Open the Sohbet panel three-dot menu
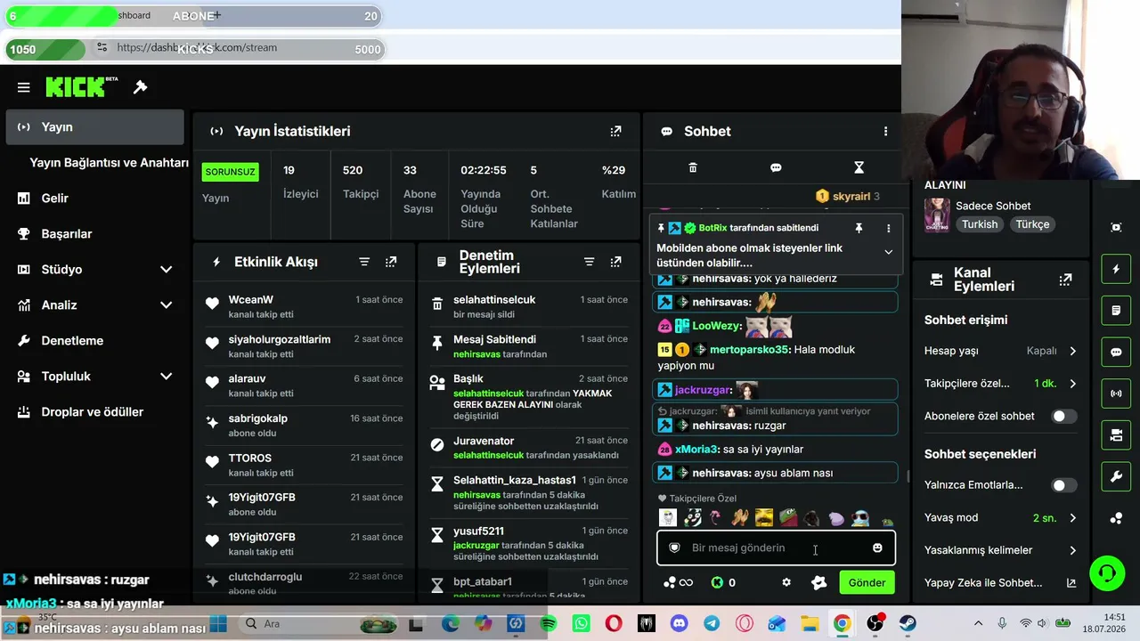 885,131
